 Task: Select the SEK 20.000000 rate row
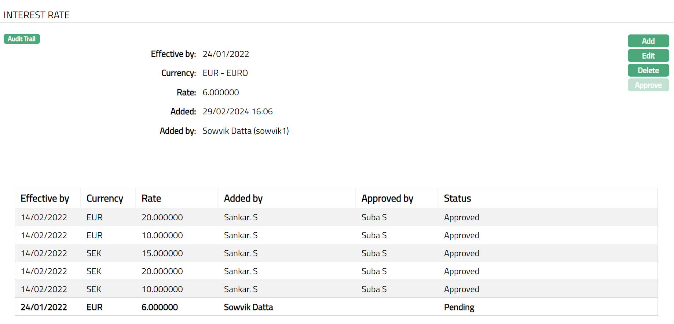point(162,271)
